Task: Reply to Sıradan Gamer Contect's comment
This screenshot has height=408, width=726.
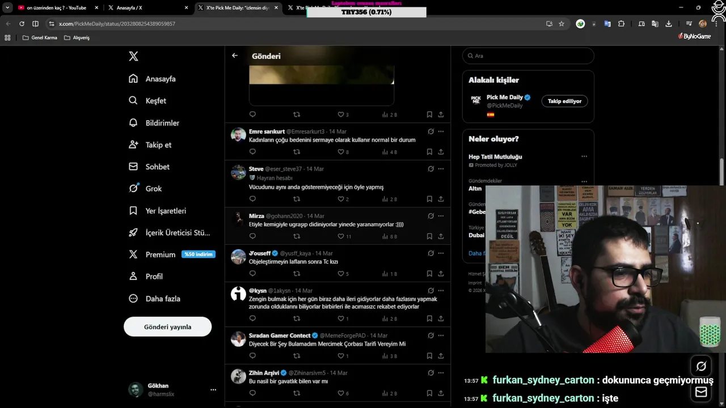Action: 252,356
